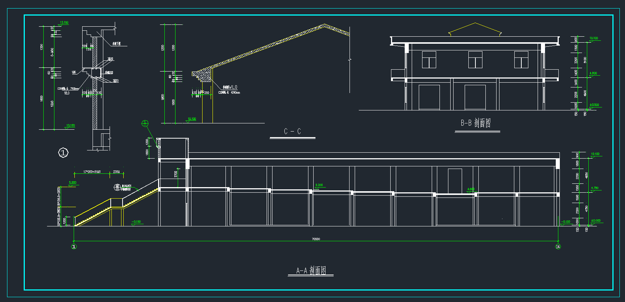Select grid axis bubble 14

(558, 247)
